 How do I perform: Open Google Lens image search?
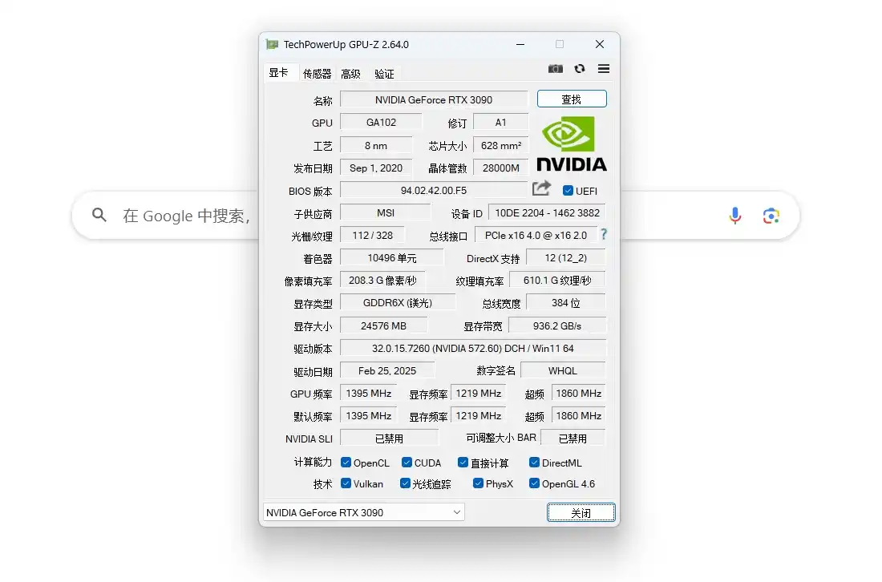click(771, 216)
